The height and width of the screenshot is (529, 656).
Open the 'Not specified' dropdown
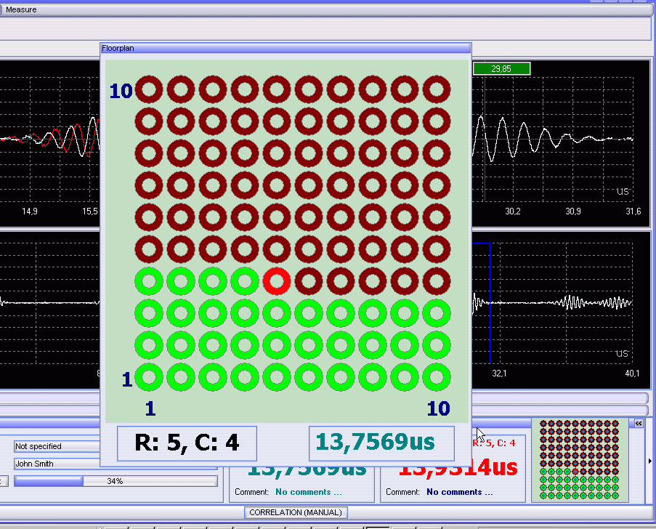(57, 446)
